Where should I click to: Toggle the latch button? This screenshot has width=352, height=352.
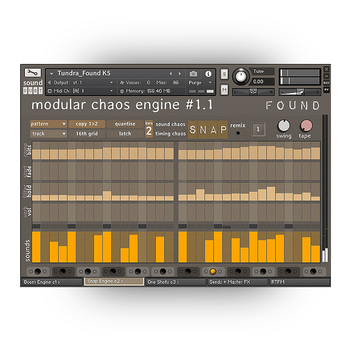pos(125,134)
